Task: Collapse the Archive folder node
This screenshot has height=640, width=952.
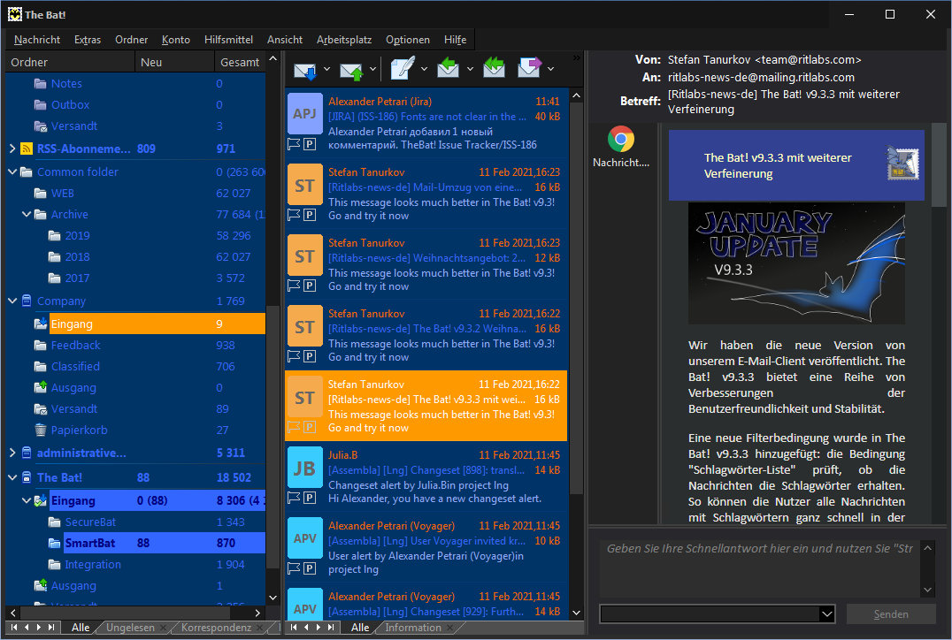Action: coord(27,215)
